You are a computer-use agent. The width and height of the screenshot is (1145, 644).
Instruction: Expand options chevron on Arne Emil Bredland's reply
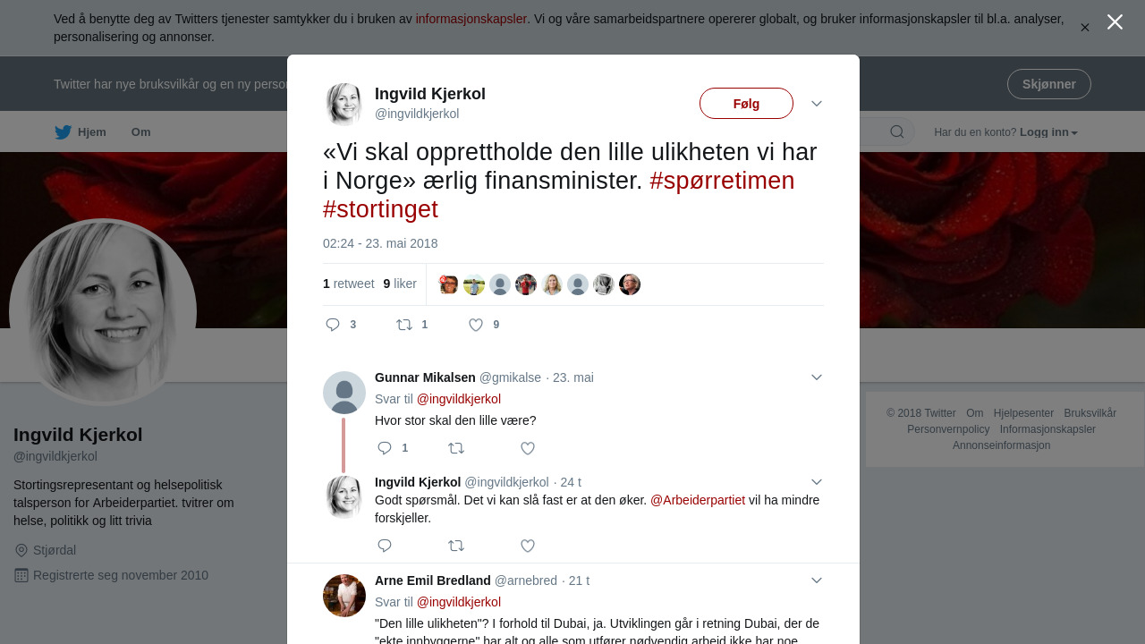[x=817, y=580]
